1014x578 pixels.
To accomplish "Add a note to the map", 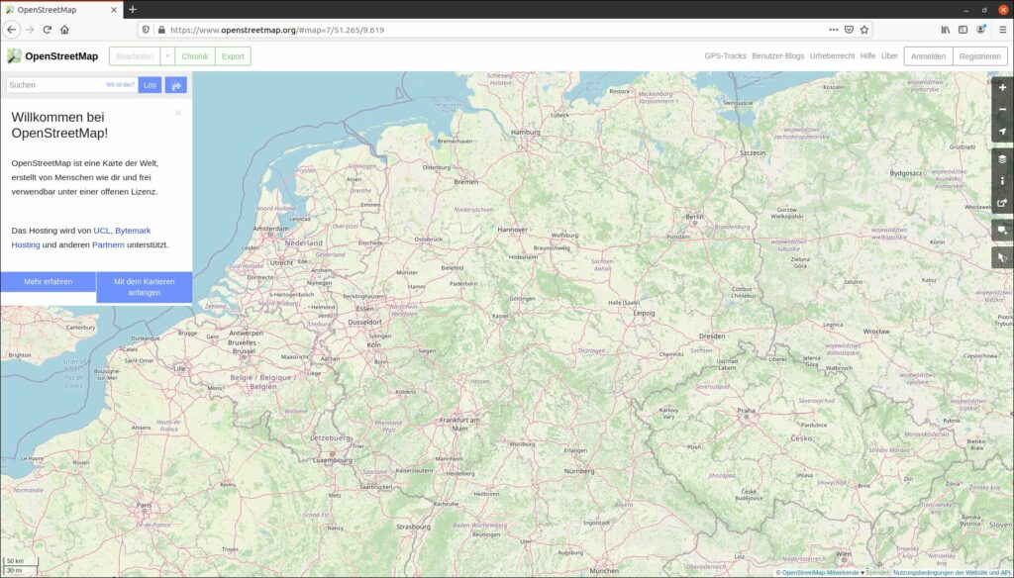I will 1002,230.
